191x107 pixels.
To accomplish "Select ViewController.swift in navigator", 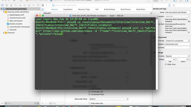I will [17, 18].
